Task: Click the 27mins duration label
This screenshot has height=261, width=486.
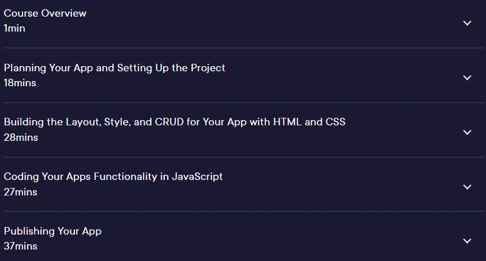Action: pos(20,192)
